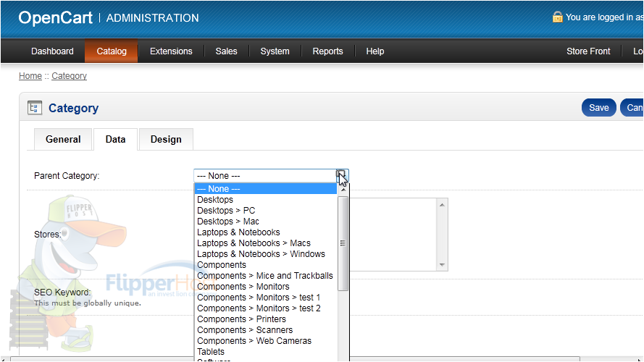Screen dimensions: 644x362
Task: Follow the Home breadcrumb link
Action: [30, 76]
